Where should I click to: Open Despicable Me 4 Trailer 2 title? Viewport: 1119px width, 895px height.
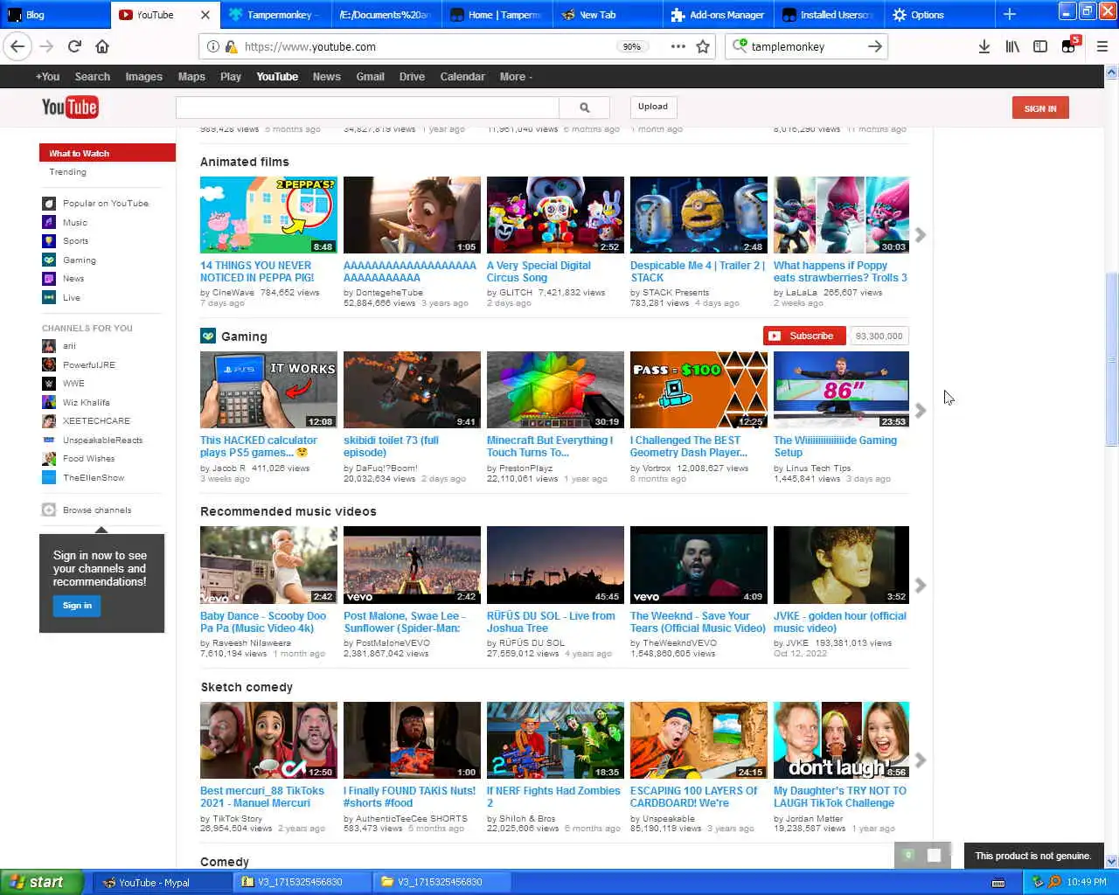pyautogui.click(x=698, y=272)
